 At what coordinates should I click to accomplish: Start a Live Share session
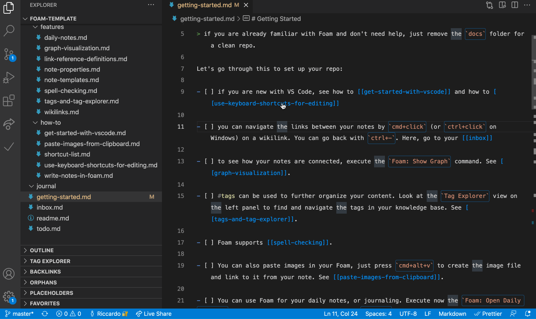(154, 313)
